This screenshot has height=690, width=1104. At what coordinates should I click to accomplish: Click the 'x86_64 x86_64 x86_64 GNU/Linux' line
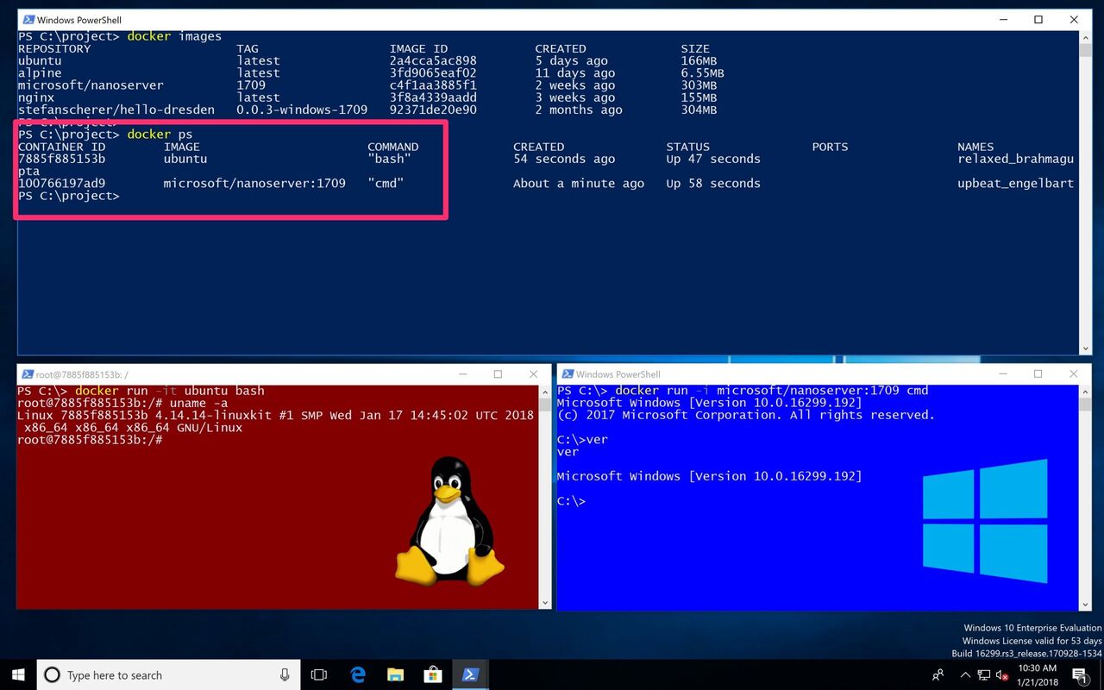134,427
